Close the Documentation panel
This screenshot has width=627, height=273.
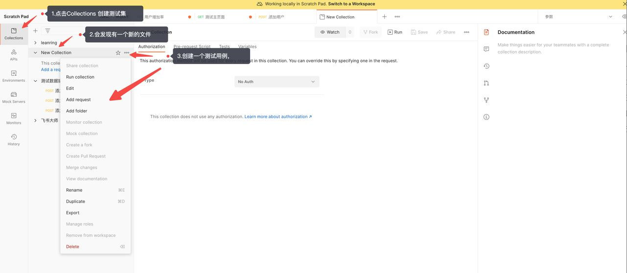(x=625, y=32)
